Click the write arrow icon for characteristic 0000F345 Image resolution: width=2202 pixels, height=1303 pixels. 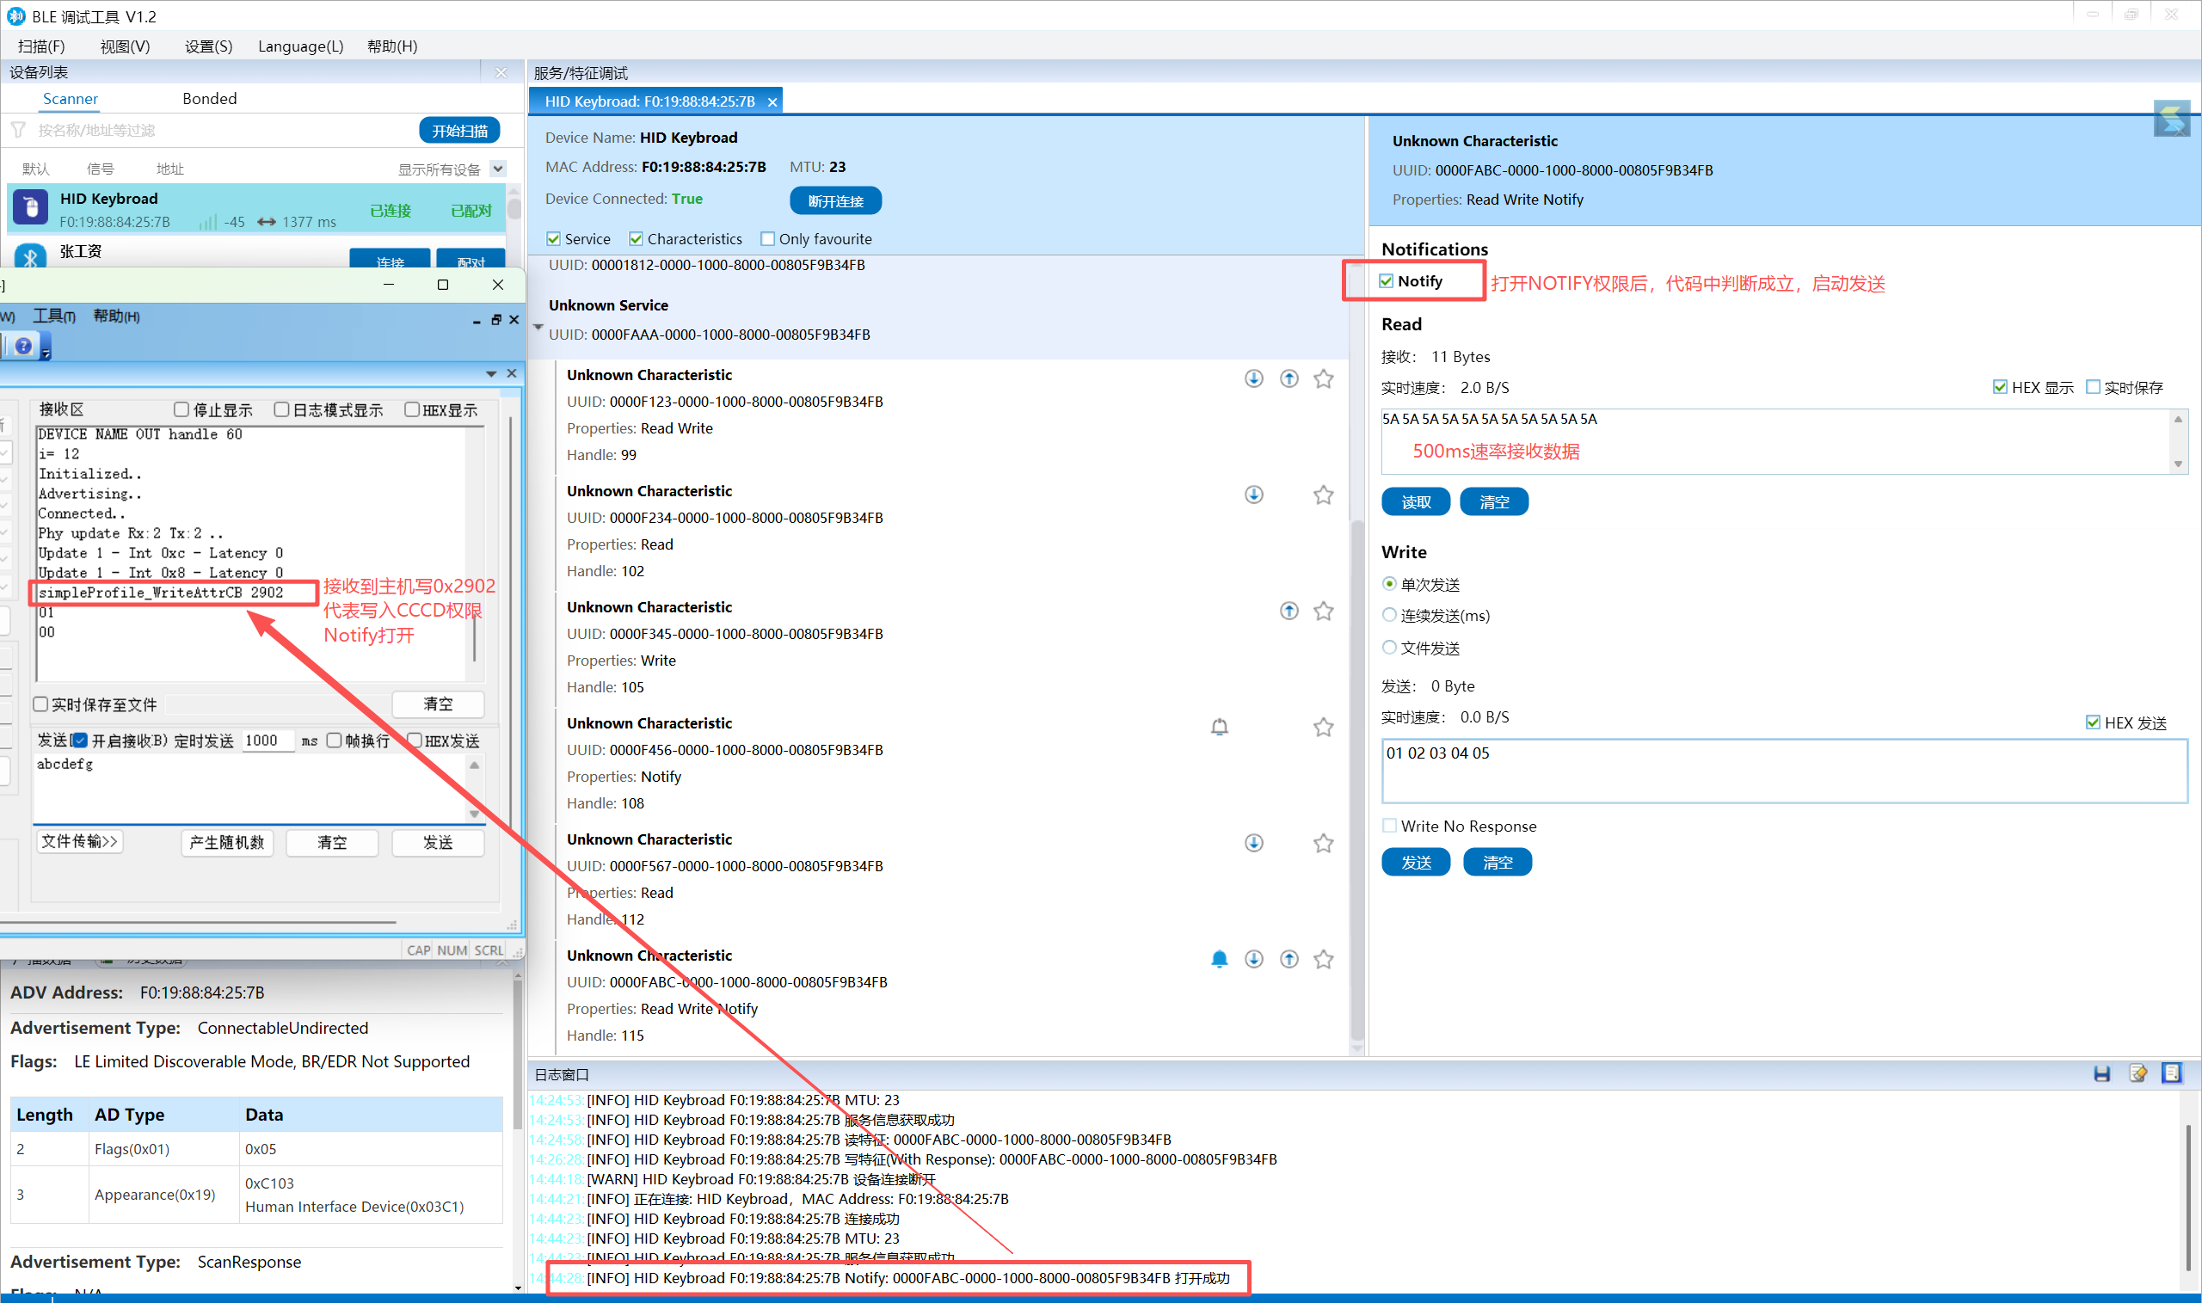coord(1288,612)
